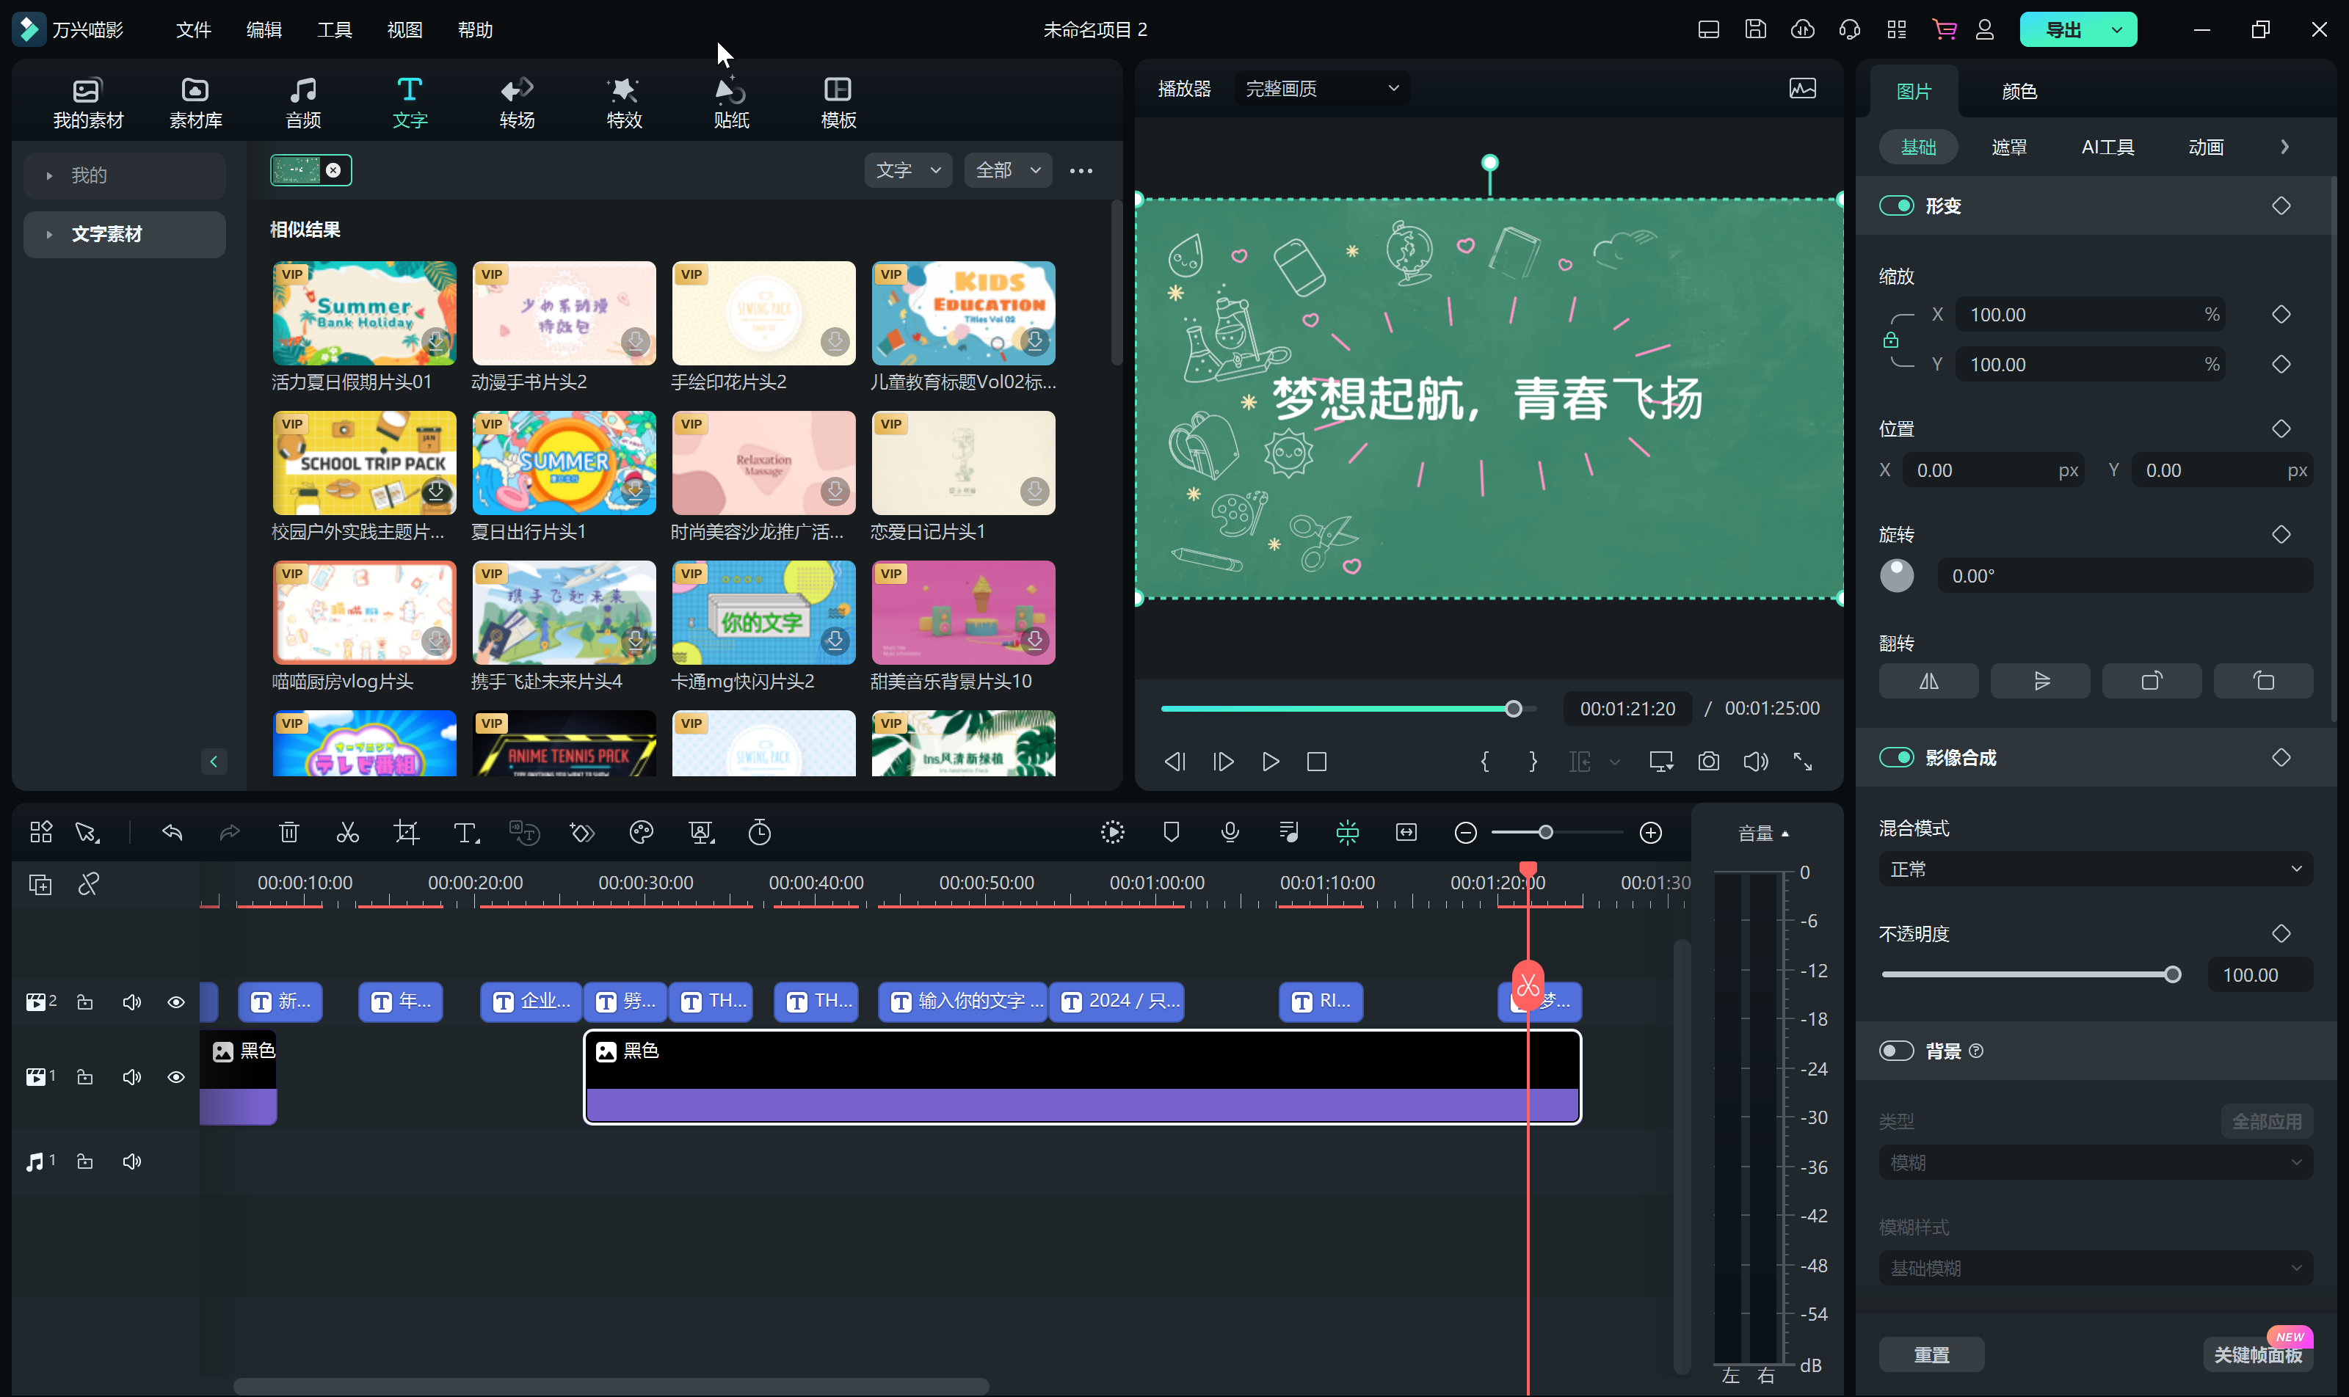Click the microphone voiceover record icon
Screen dimensions: 2349x1397
coord(1229,832)
